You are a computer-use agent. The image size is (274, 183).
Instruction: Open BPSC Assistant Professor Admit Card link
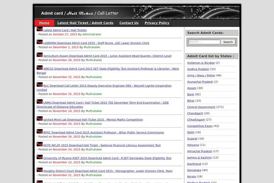104,132
